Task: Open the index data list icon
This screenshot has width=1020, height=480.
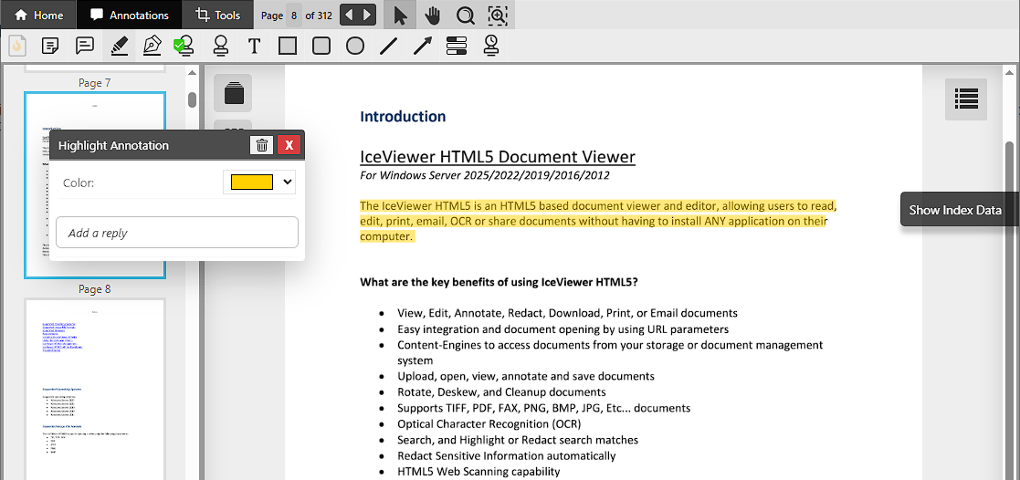Action: [x=966, y=99]
